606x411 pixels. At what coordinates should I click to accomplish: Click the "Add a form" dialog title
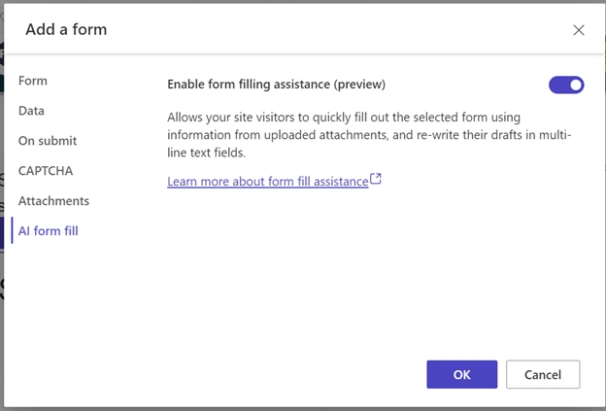(x=66, y=29)
